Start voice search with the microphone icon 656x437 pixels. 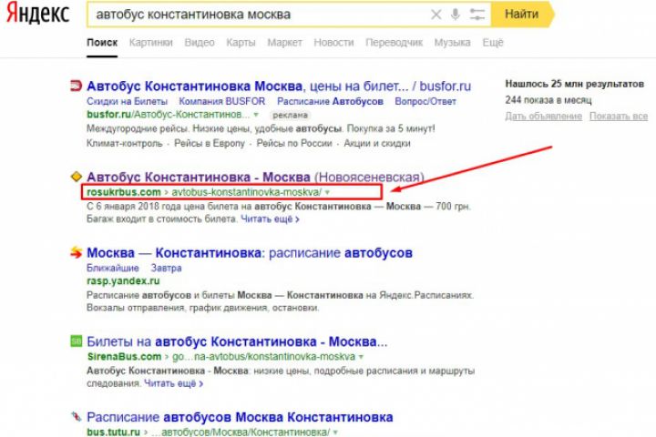456,15
